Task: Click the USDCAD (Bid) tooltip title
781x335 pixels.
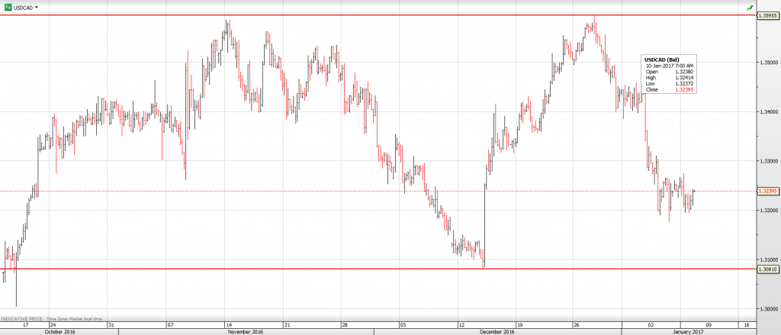Action: click(x=663, y=60)
